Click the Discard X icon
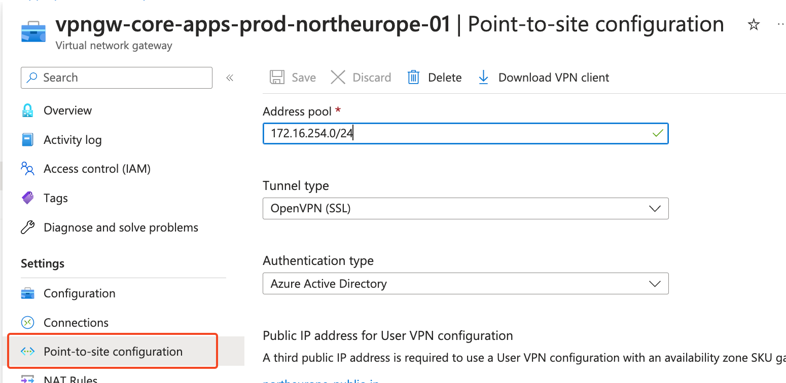 click(x=338, y=78)
